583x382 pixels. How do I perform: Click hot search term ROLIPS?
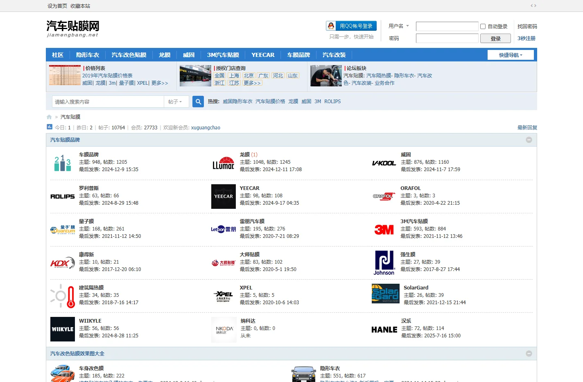[x=332, y=102]
